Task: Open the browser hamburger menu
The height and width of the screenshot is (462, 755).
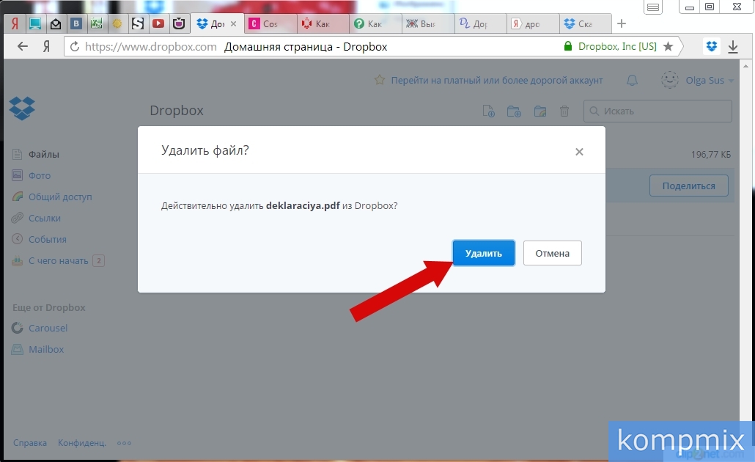Action: point(653,7)
